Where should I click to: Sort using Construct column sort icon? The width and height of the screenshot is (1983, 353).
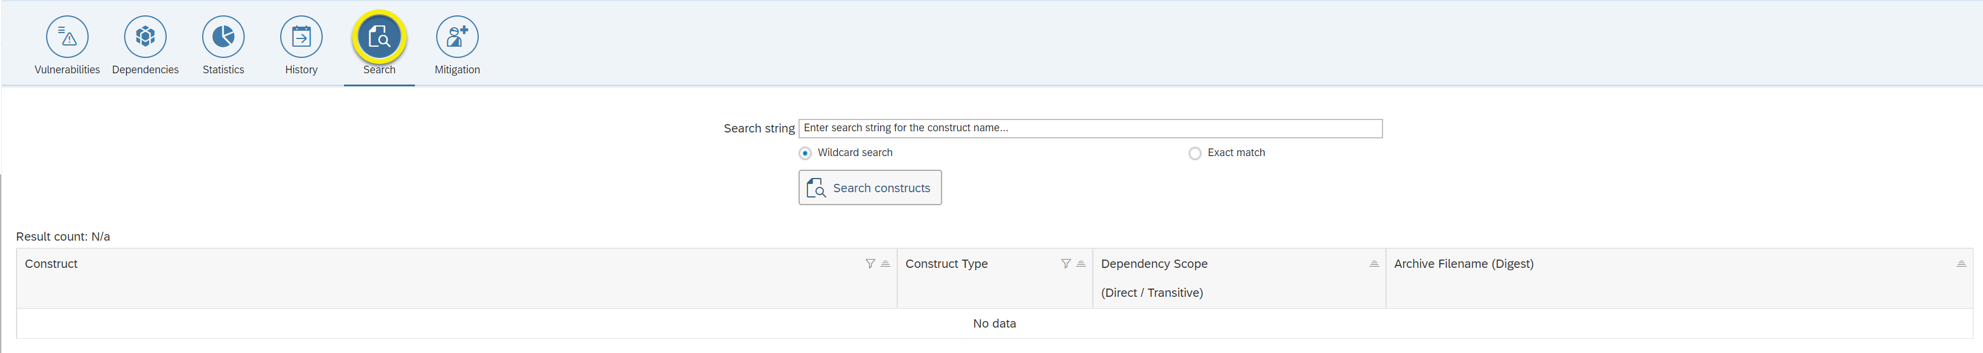click(885, 264)
